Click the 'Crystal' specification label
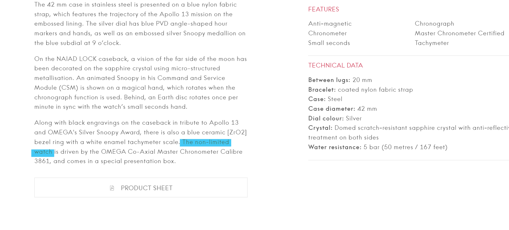Viewport: 509px width, 230px height. pos(320,128)
